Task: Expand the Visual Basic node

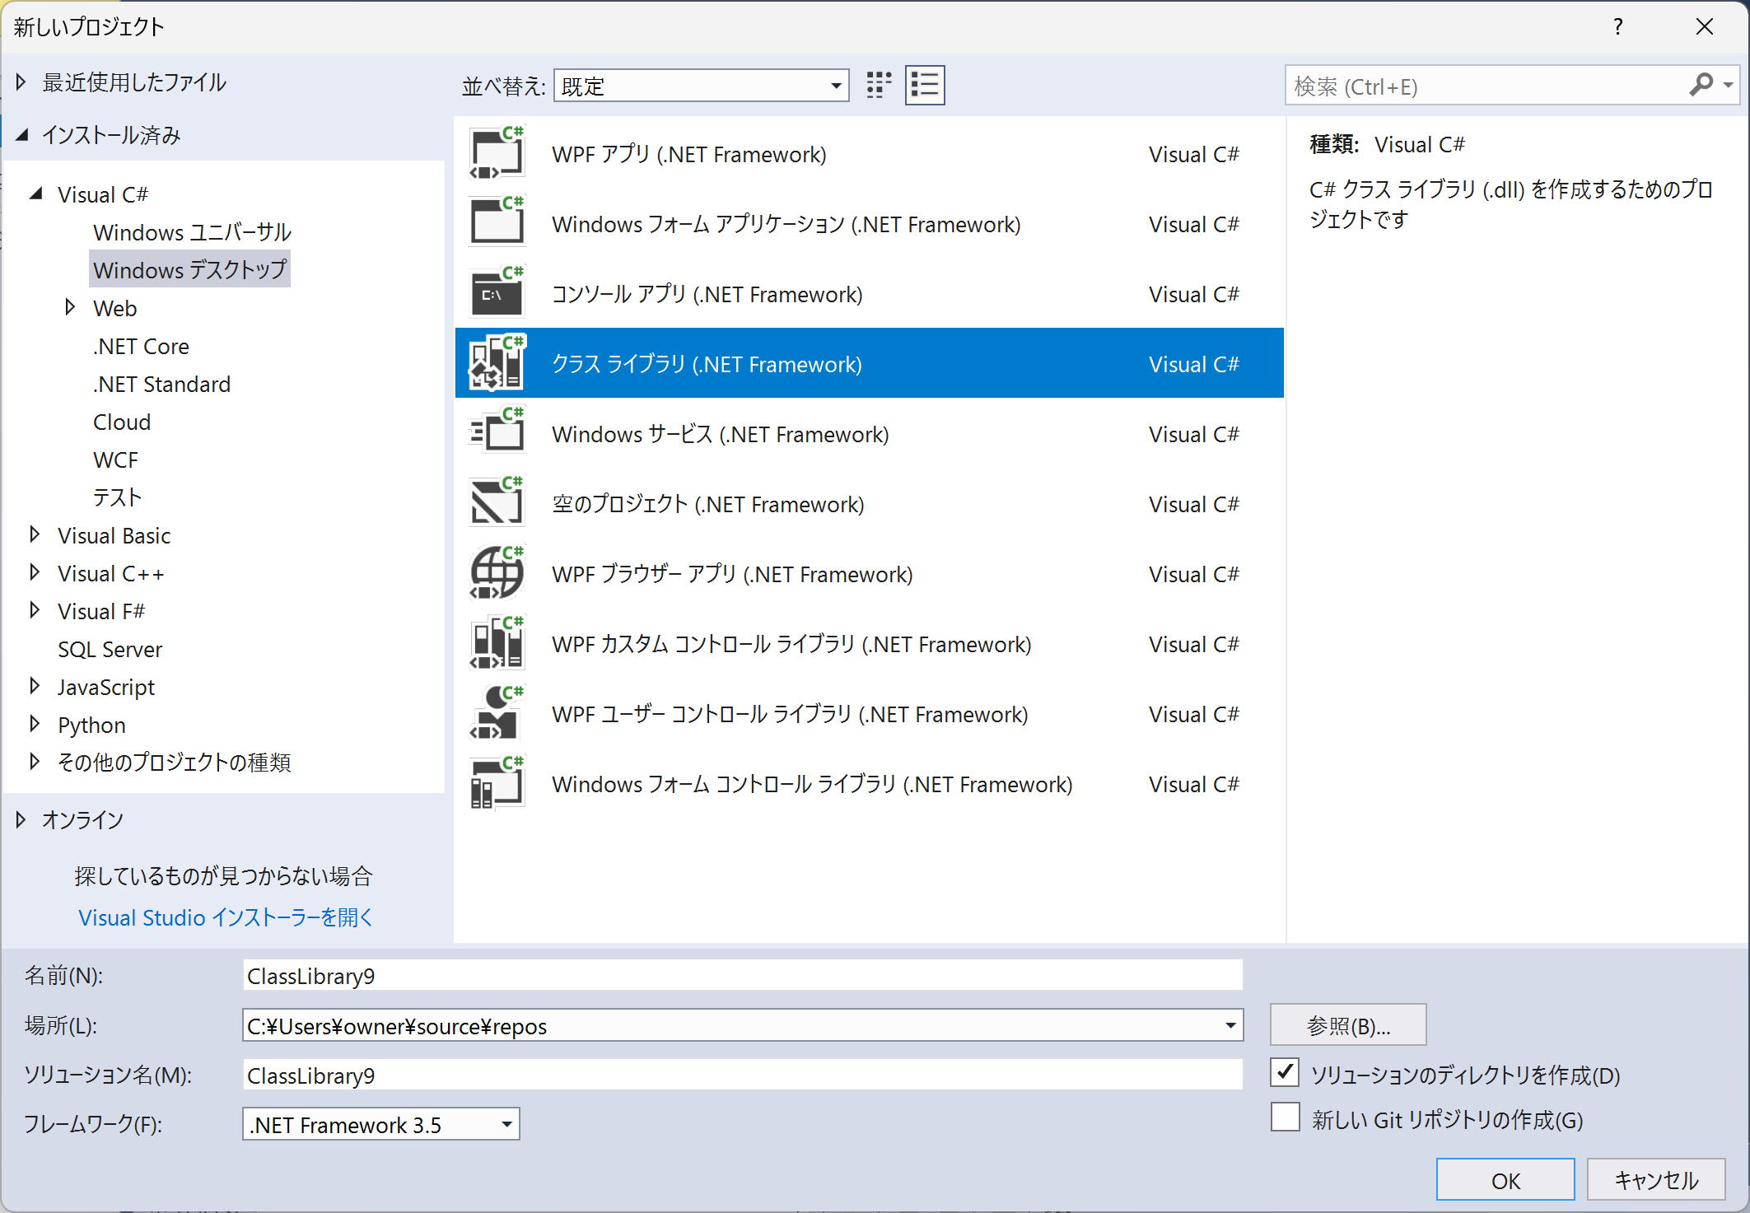Action: tap(35, 534)
